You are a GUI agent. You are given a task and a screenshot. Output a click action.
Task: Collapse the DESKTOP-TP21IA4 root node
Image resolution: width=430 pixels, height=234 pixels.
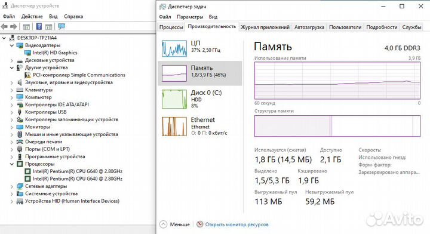pos(4,38)
